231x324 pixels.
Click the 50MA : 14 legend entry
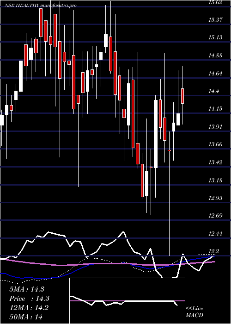point(26,317)
